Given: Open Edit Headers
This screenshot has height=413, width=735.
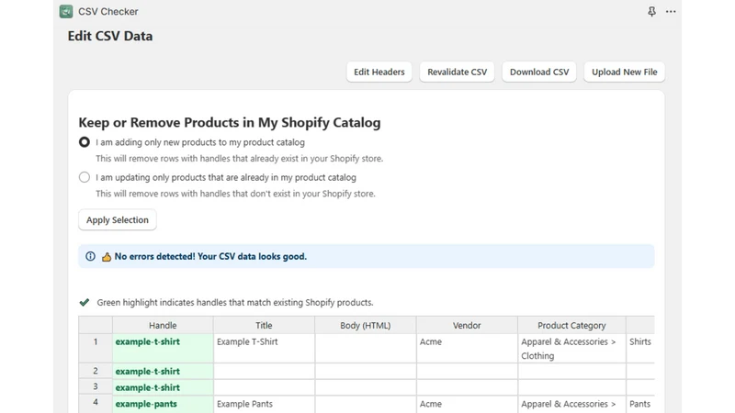Looking at the screenshot, I should point(379,72).
